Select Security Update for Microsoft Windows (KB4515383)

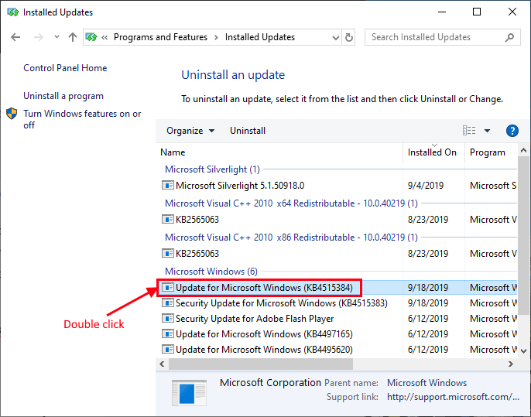pos(282,303)
